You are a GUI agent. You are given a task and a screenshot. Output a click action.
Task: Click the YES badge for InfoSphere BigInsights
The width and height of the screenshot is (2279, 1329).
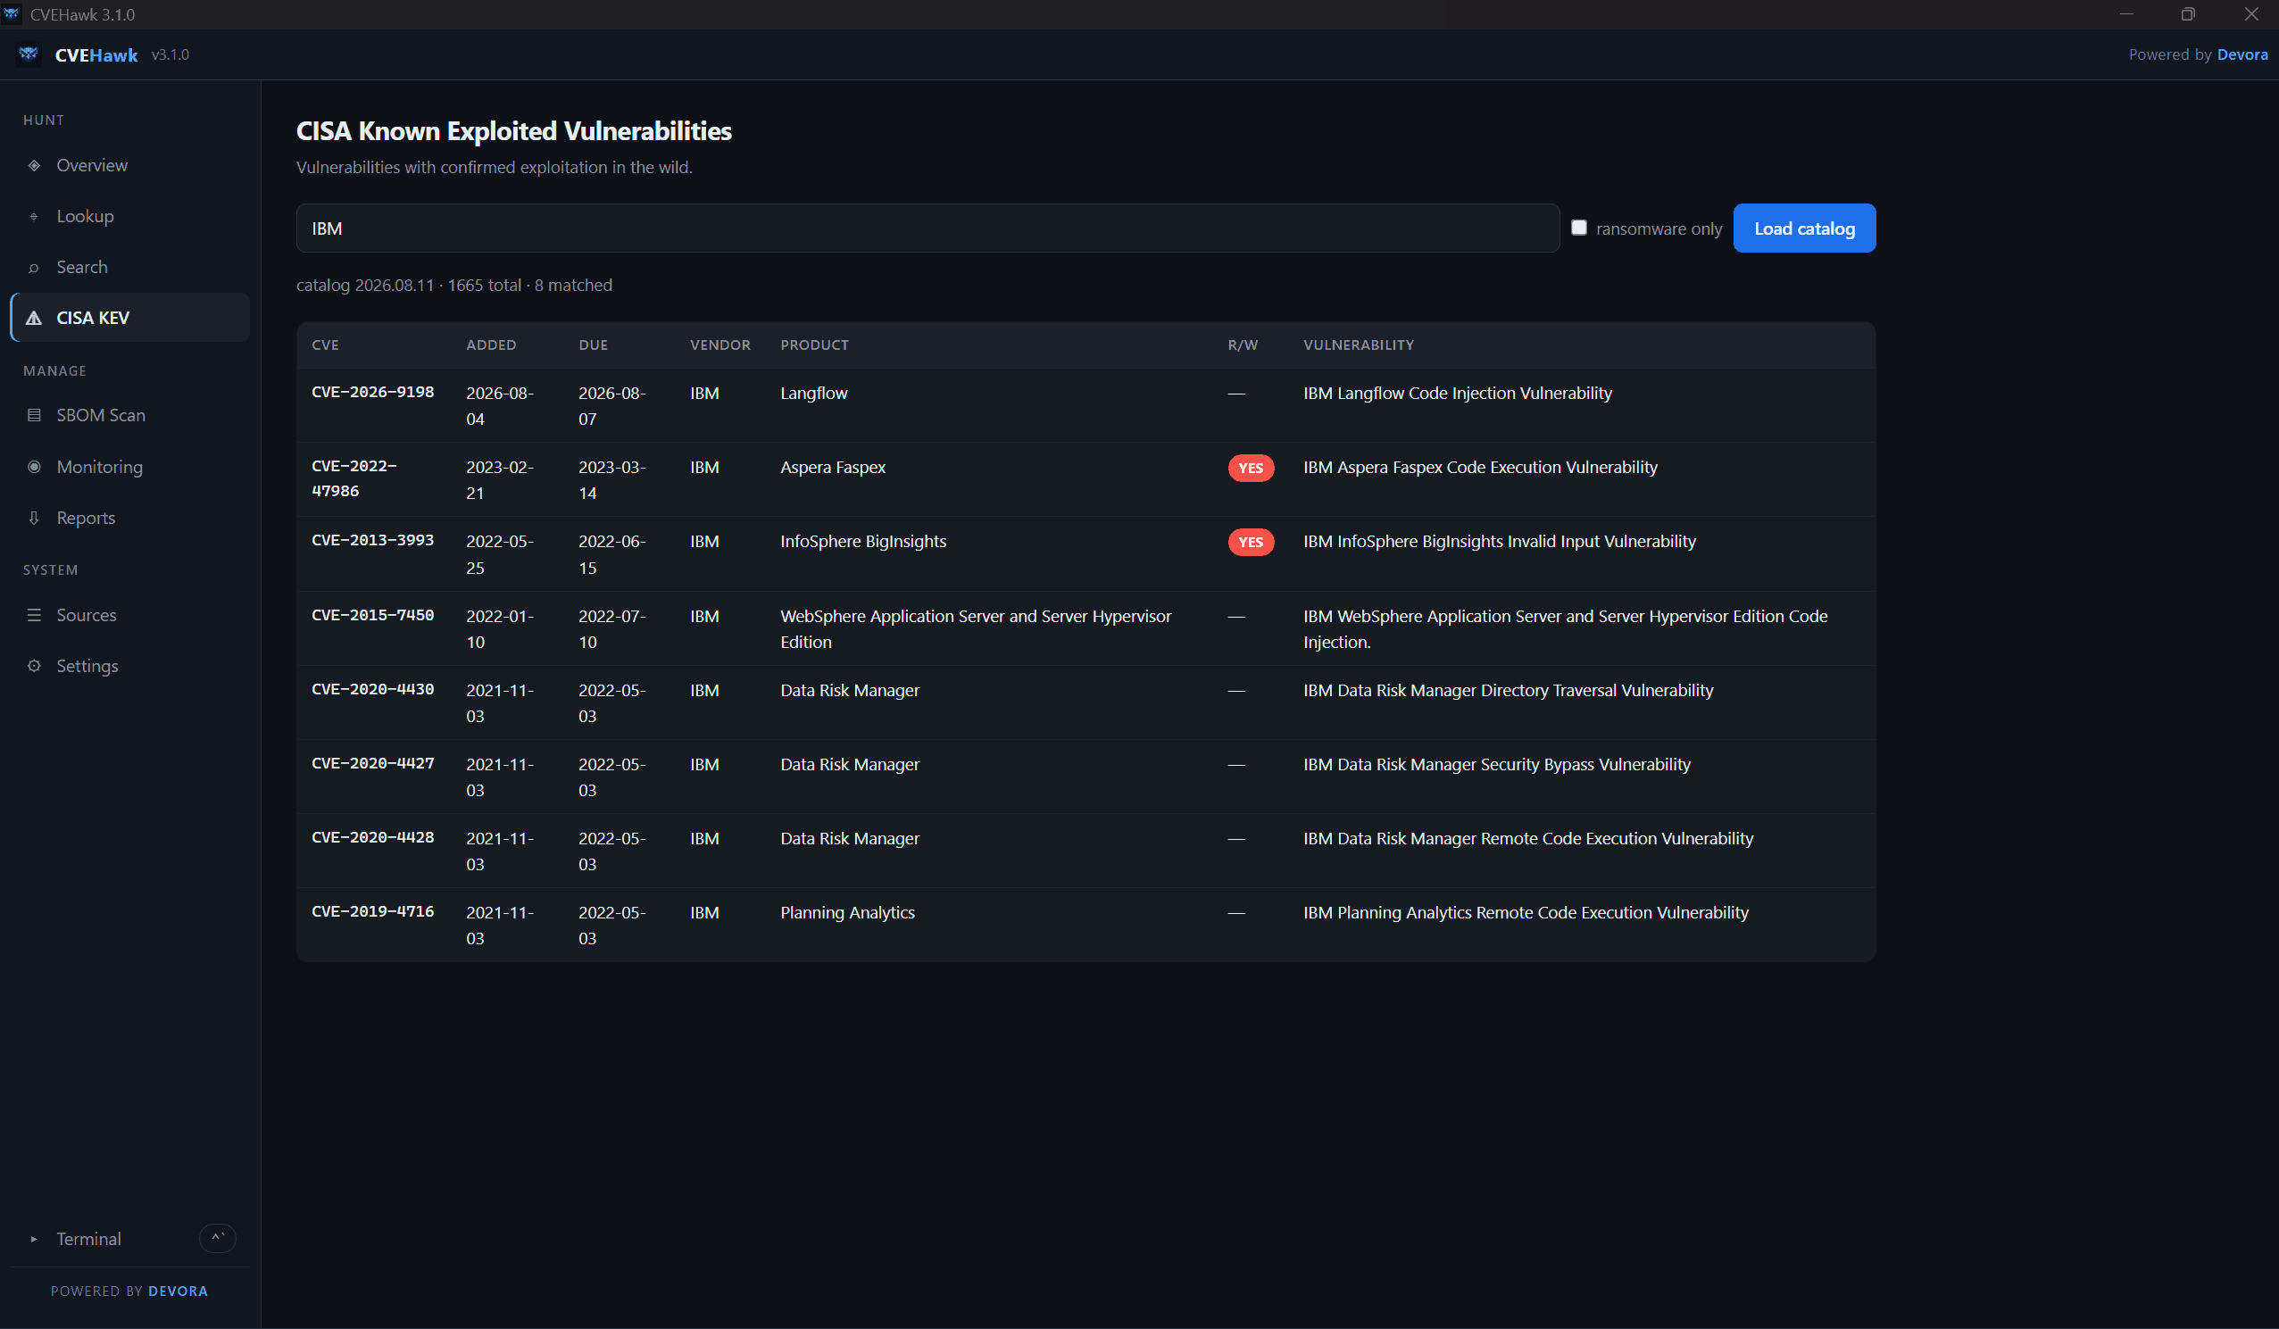(1251, 542)
